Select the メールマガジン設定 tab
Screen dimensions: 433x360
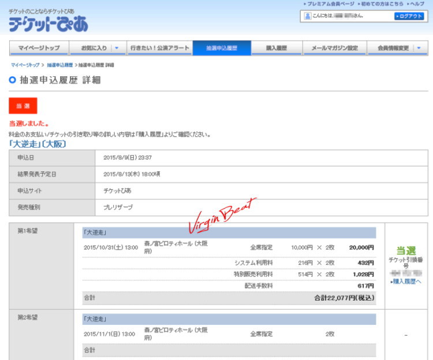[x=335, y=48]
